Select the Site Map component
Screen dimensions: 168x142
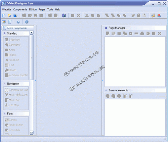12,105
